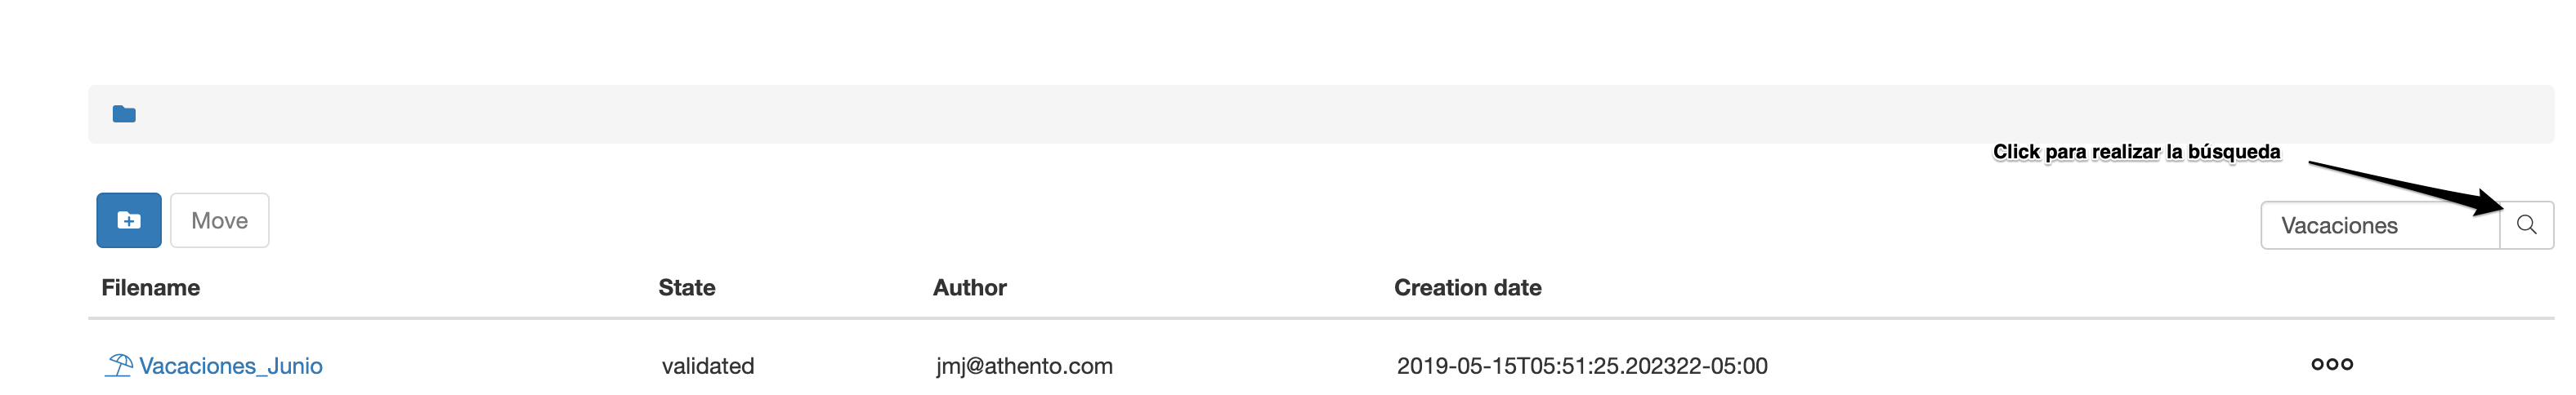Open the three-dot options menu for Vacaciones_Junio
This screenshot has height=395, width=2576.
pos(2331,364)
